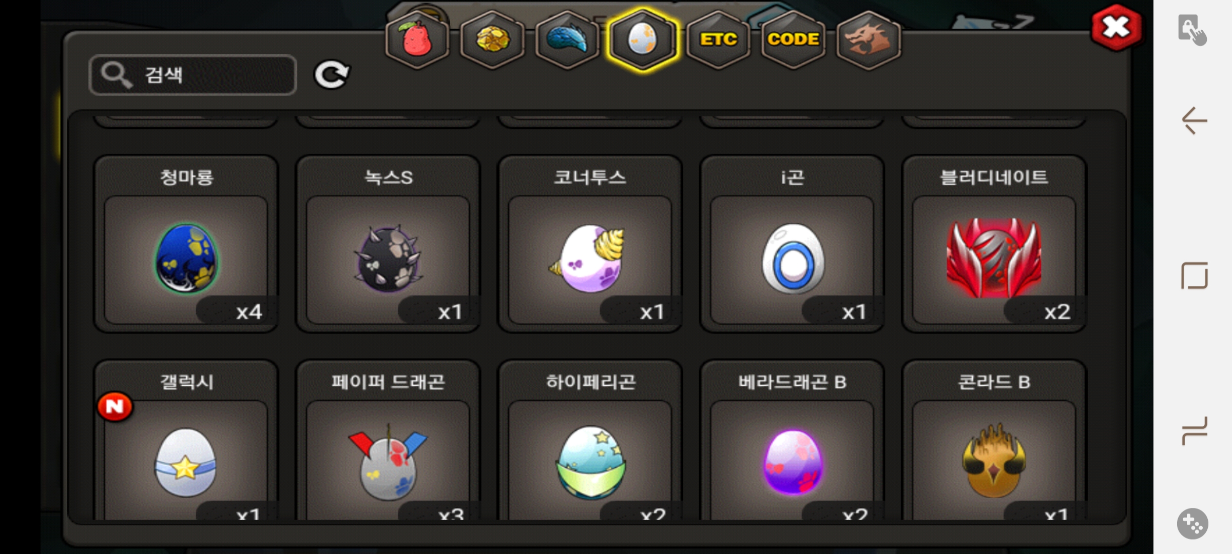Close the inventory with the red X
This screenshot has width=1232, height=554.
tap(1116, 28)
